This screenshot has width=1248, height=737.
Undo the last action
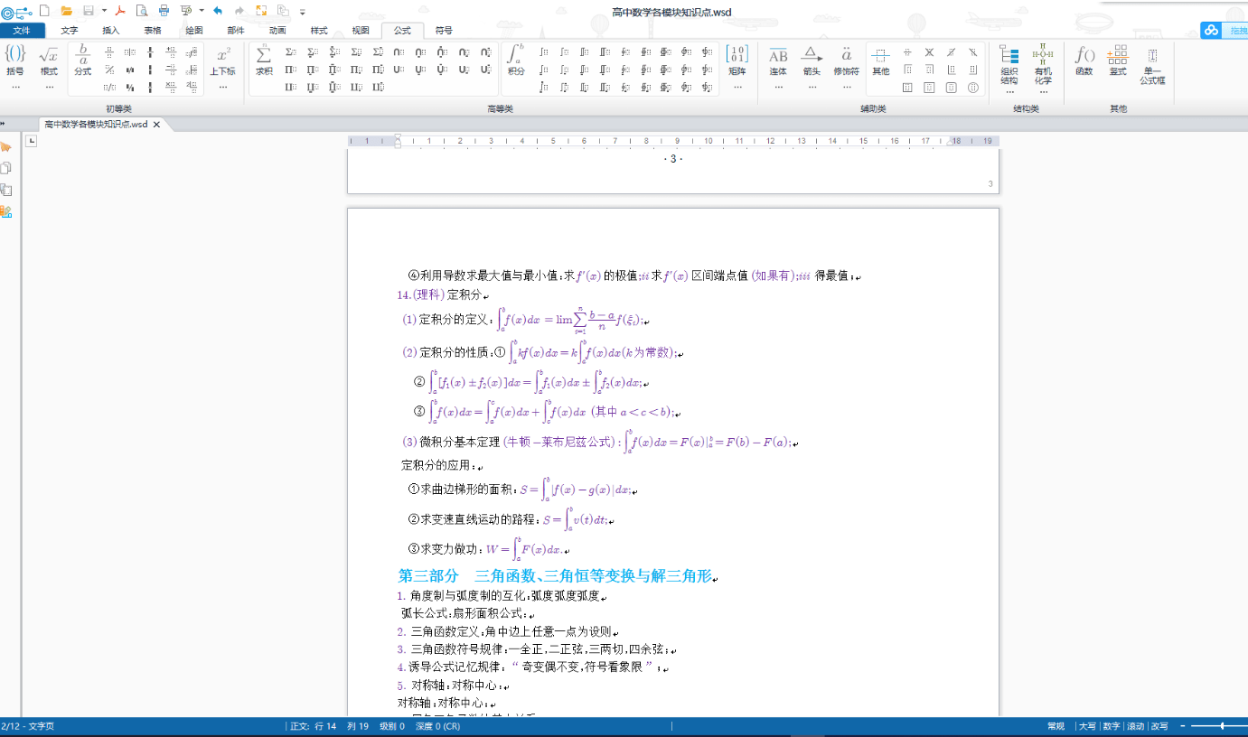[218, 10]
